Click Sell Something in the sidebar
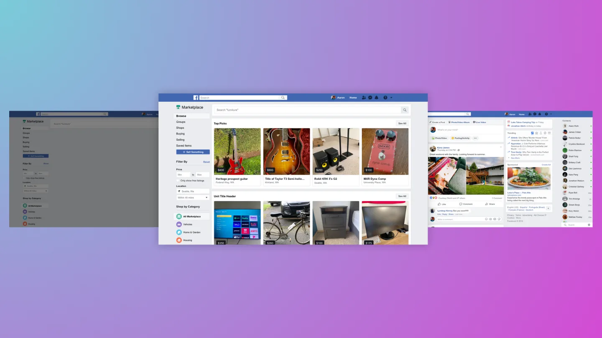Viewport: 602px width, 338px height. 192,151
